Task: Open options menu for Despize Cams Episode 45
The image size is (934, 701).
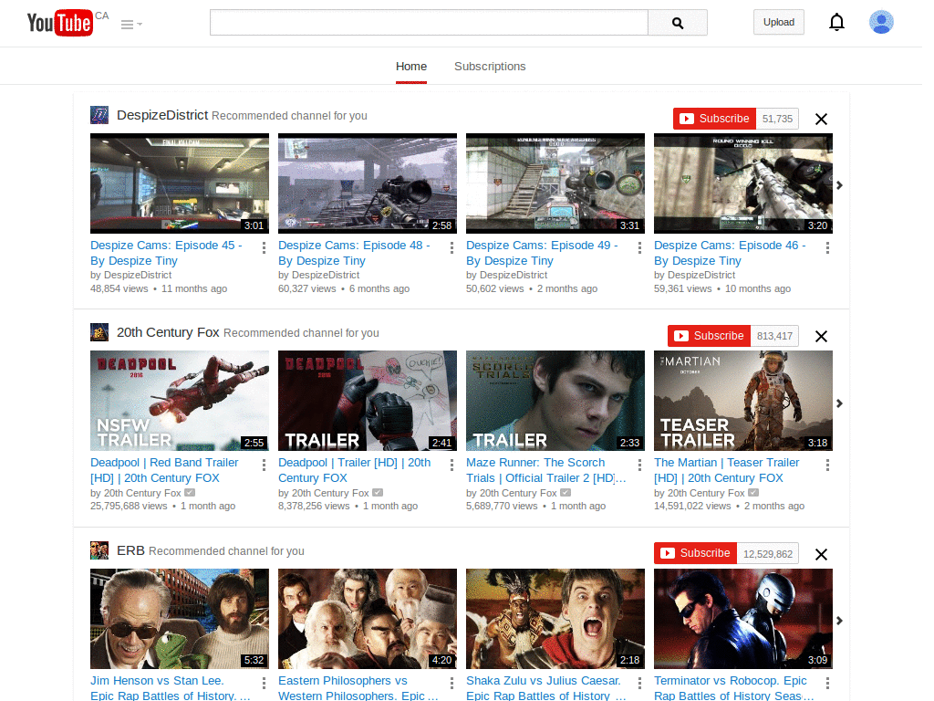Action: (264, 247)
